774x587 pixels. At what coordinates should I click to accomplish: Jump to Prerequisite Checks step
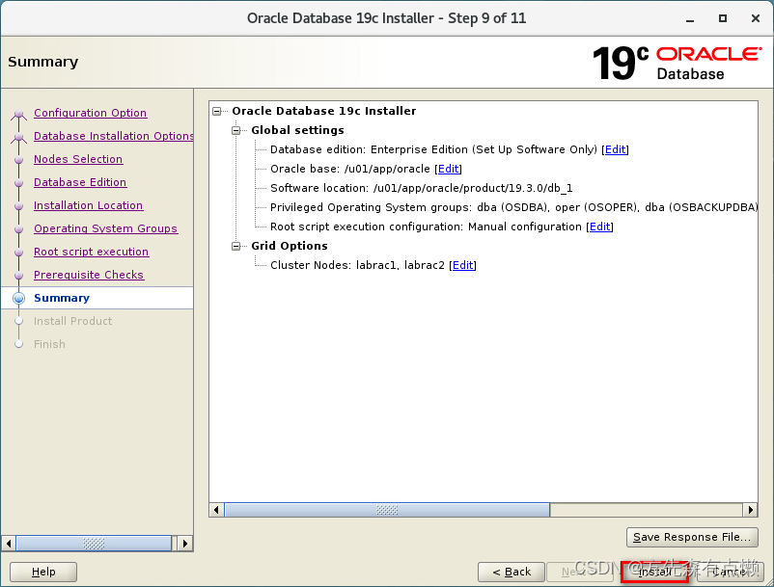(x=89, y=275)
